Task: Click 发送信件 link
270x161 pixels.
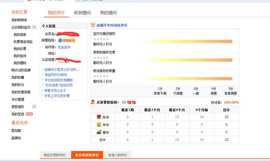Action: pos(64,47)
